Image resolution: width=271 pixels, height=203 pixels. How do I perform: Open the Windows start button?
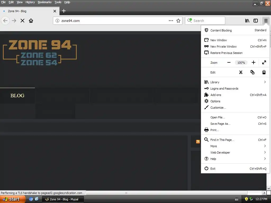click(x=12, y=199)
